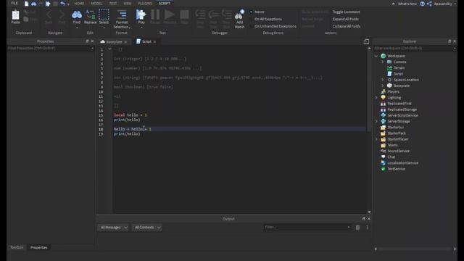Select On Unhandled Exceptions option
The image size is (464, 261).
[x=273, y=26]
